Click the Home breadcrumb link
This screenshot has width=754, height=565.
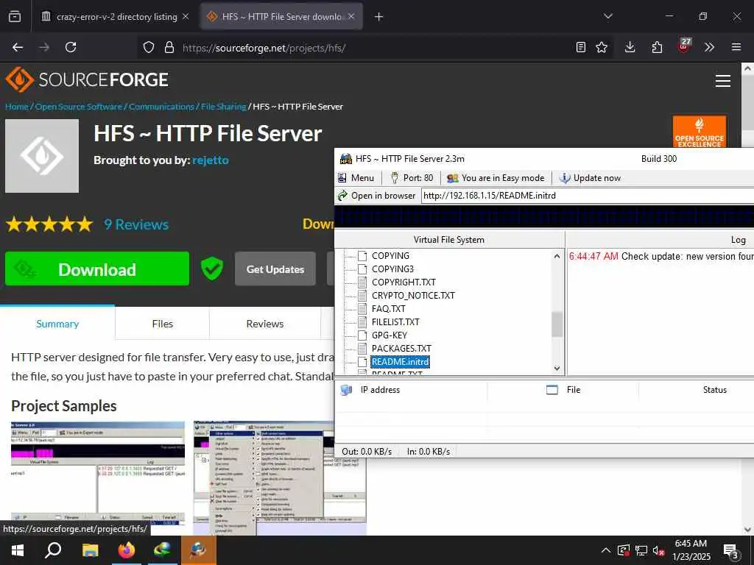[17, 107]
